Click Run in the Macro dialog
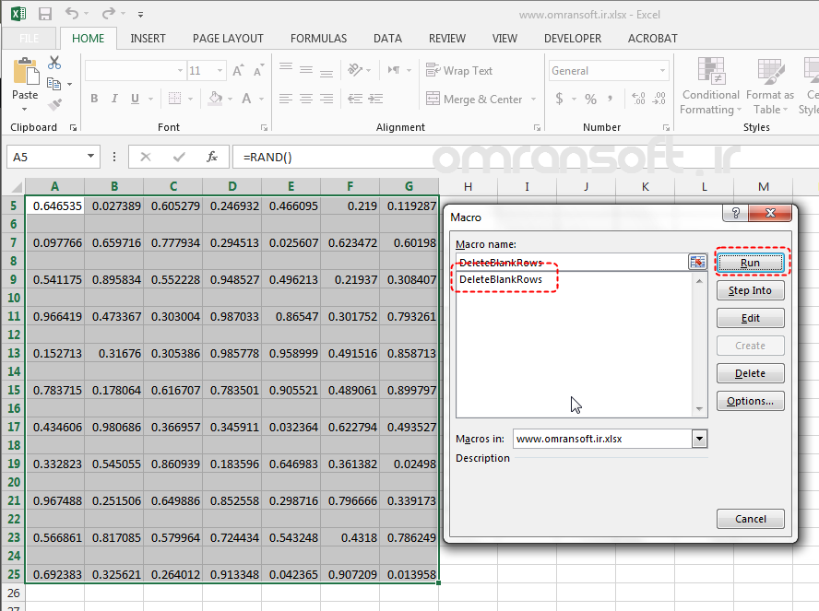The image size is (819, 611). pos(751,263)
